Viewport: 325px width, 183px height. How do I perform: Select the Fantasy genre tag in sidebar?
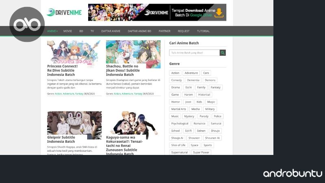click(216, 87)
